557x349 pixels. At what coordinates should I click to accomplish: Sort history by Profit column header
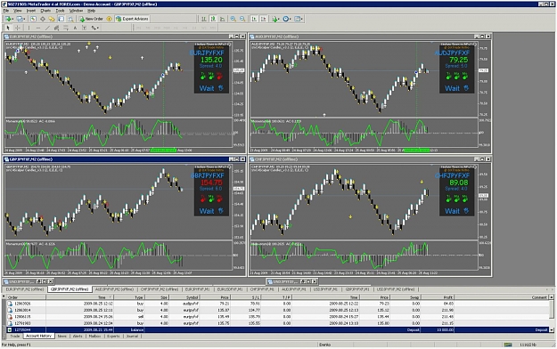click(x=438, y=297)
